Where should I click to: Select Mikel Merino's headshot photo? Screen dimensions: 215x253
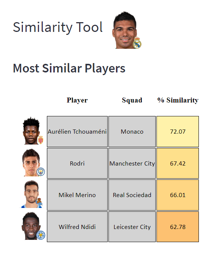click(x=31, y=194)
